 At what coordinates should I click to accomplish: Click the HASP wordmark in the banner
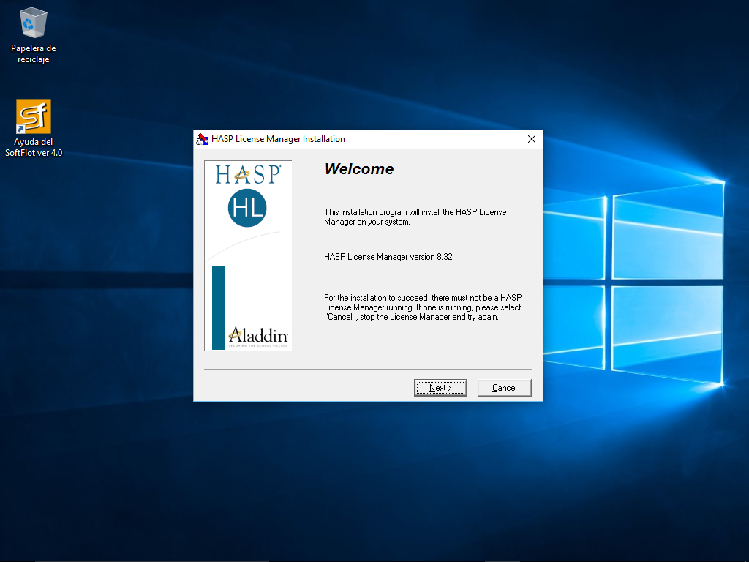pos(248,174)
